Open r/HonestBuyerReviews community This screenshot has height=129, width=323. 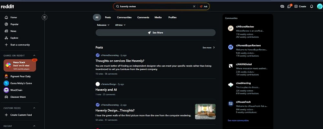(x=248, y=45)
